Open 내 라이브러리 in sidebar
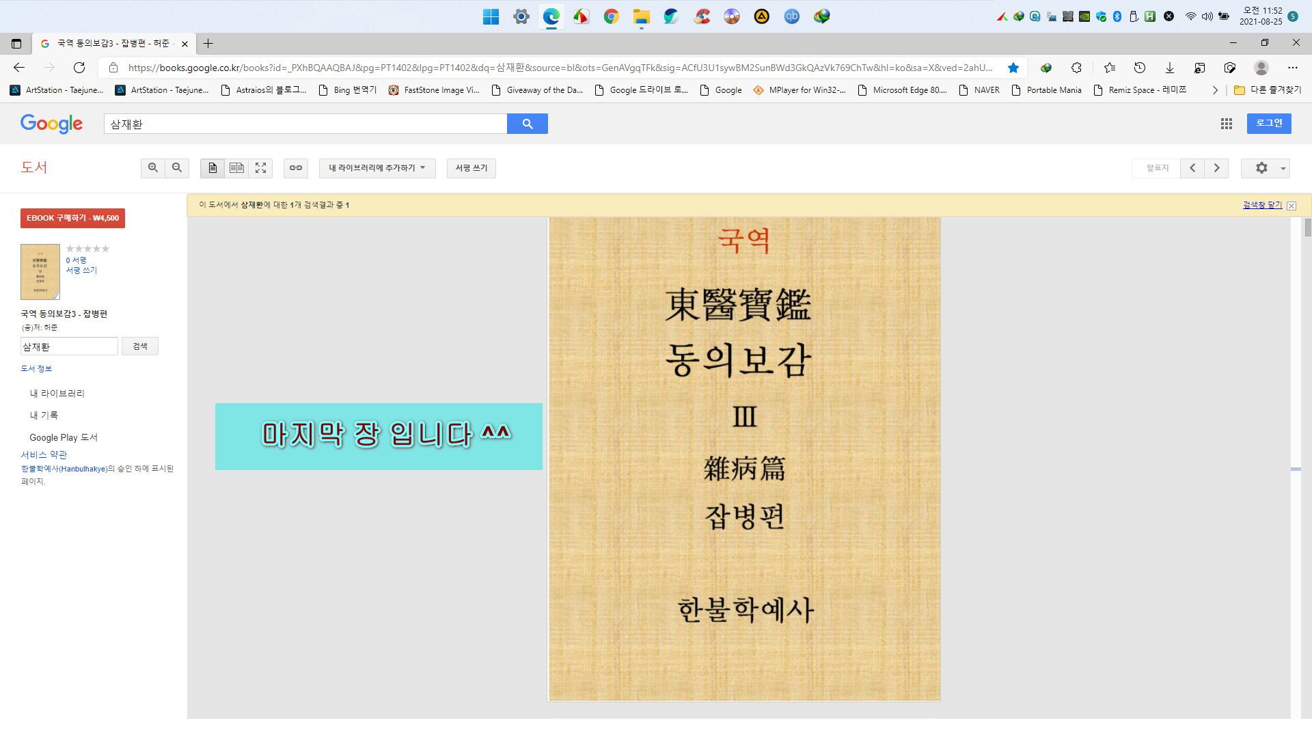Screen dimensions: 1312x738 [x=57, y=394]
